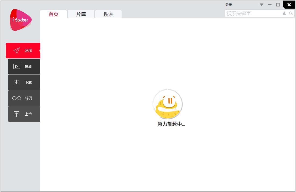Maximize the Tudou window
Screen dimensions: 296x192
tap(278, 5)
